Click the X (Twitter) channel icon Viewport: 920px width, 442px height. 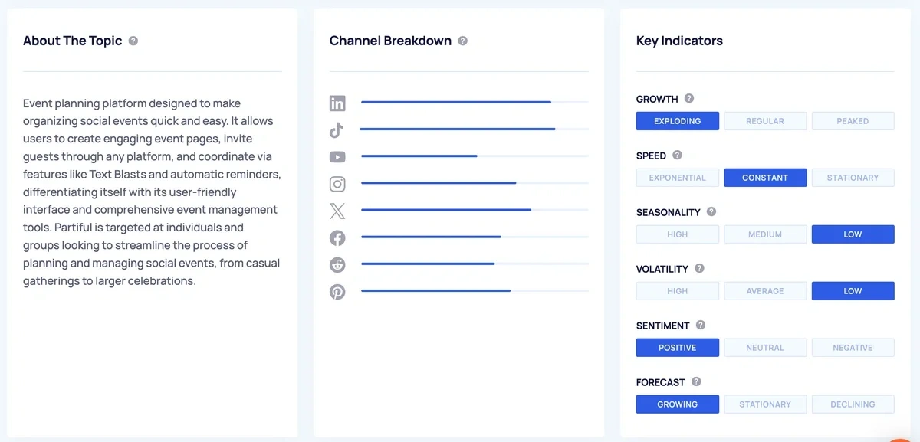337,210
